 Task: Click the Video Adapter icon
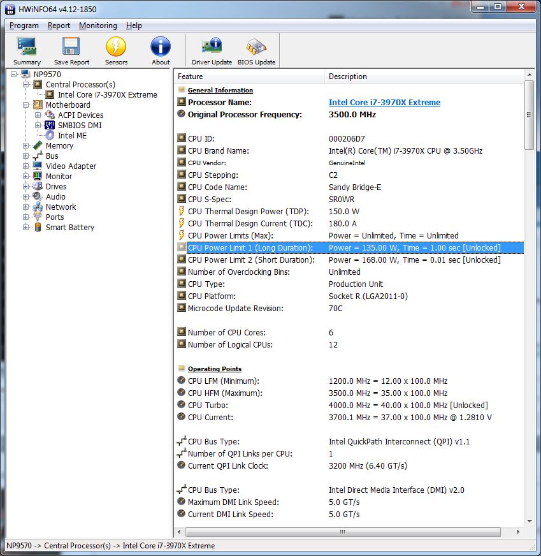[38, 166]
